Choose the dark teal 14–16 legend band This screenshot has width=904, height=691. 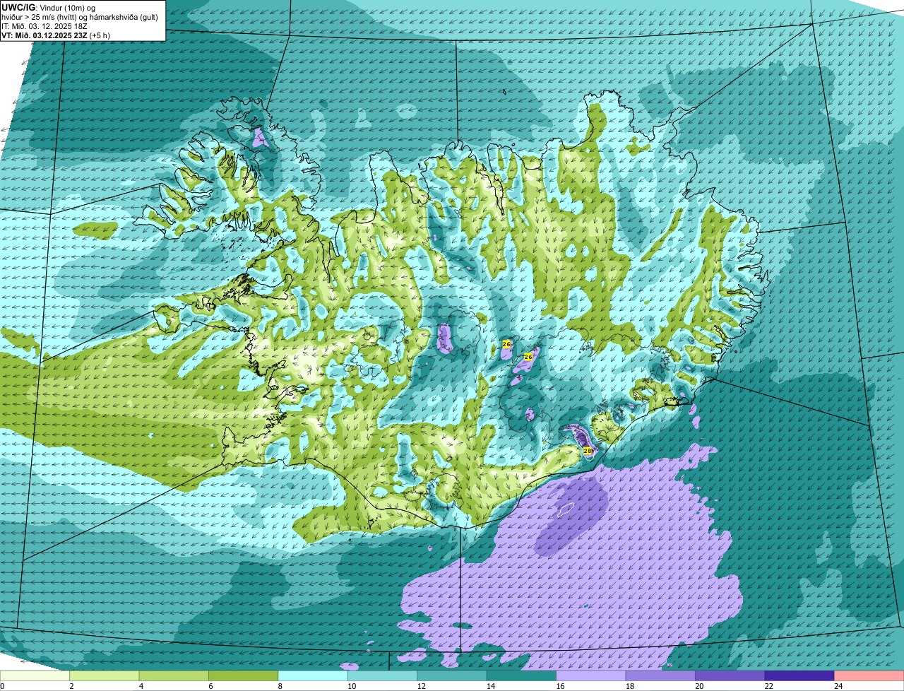pyautogui.click(x=522, y=676)
